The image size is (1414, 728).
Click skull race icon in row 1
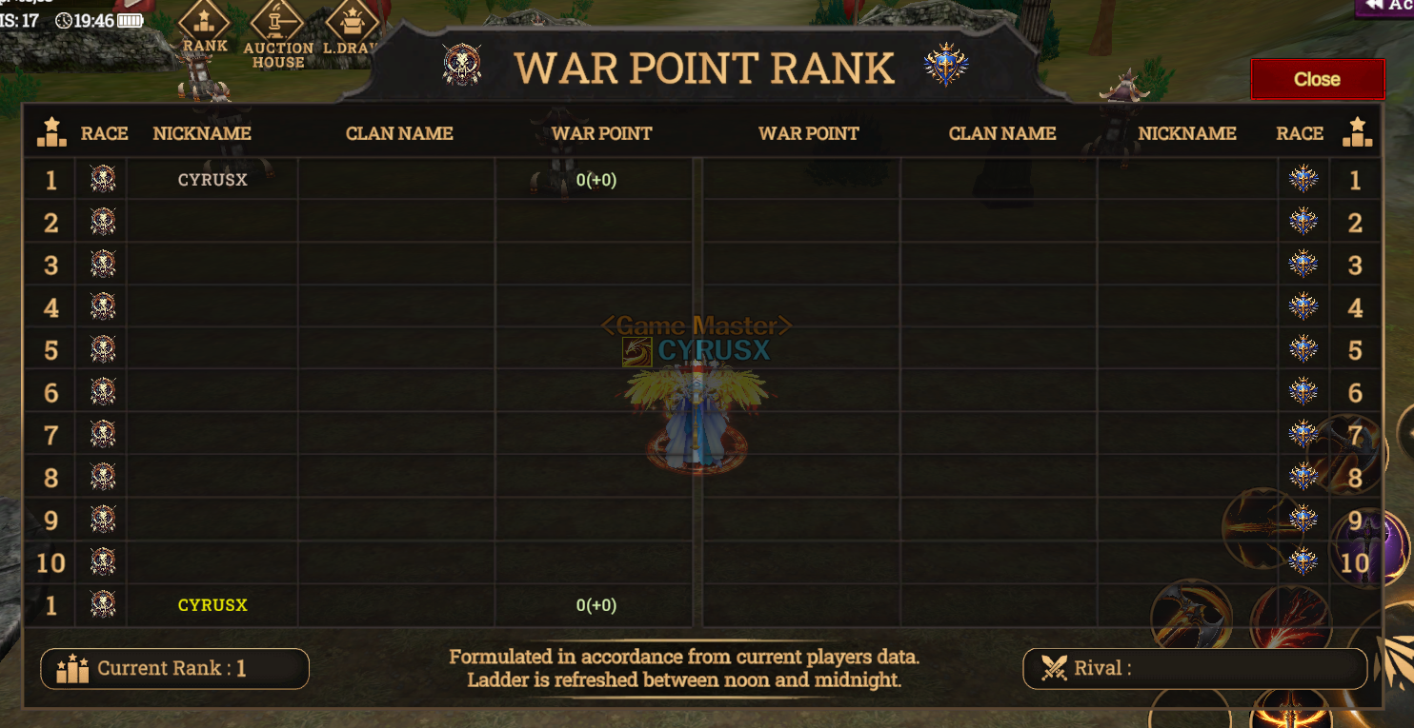coord(103,179)
